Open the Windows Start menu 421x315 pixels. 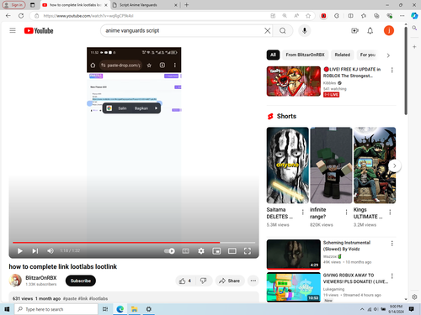tap(7, 309)
